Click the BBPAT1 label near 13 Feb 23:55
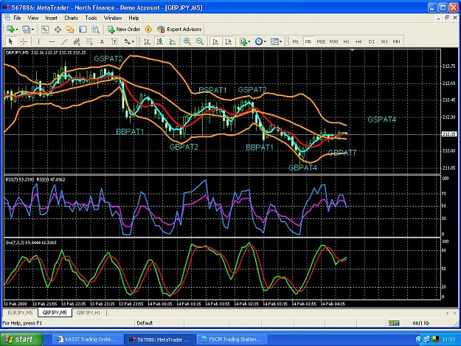 coord(130,131)
